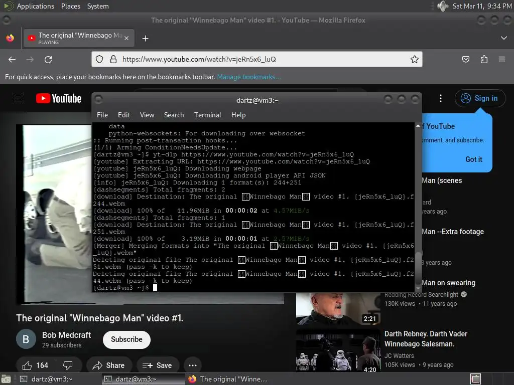Open the 2:21 Winnebago Man thumbnail
Viewport: 514px width, 385px height.
point(338,308)
